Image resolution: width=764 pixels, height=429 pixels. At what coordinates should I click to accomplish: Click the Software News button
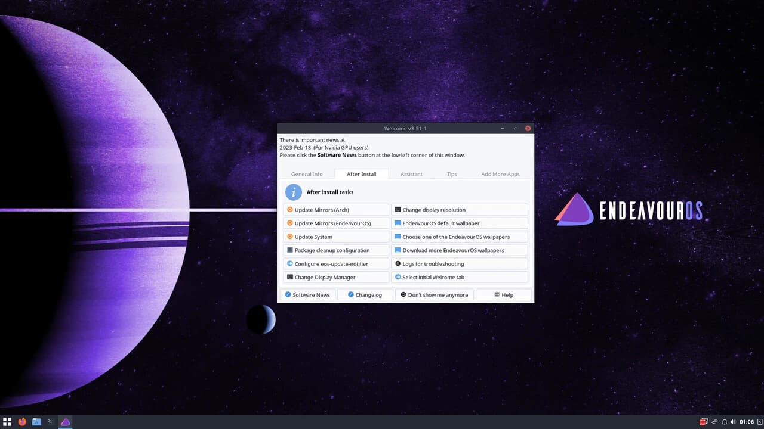coord(307,294)
